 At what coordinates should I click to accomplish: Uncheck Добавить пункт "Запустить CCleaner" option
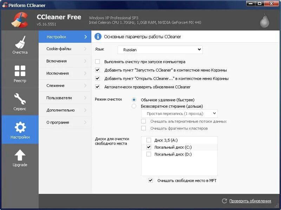(x=98, y=70)
